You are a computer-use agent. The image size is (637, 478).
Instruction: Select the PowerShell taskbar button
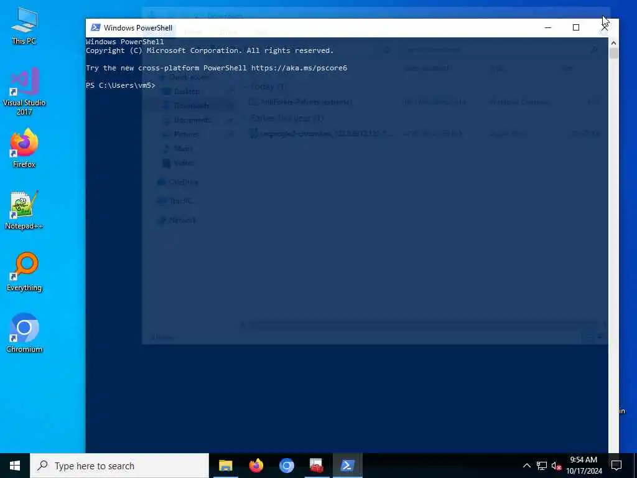pos(347,466)
